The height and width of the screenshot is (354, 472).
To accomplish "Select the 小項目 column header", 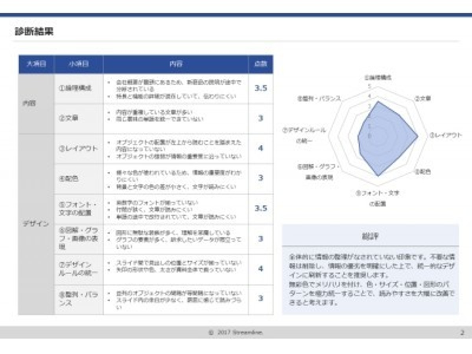I will [79, 64].
